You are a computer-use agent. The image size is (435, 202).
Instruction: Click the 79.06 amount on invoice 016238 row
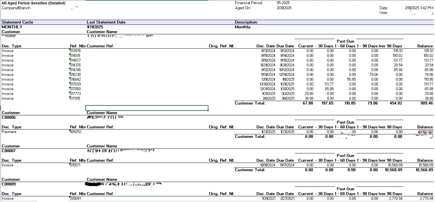click(x=373, y=75)
